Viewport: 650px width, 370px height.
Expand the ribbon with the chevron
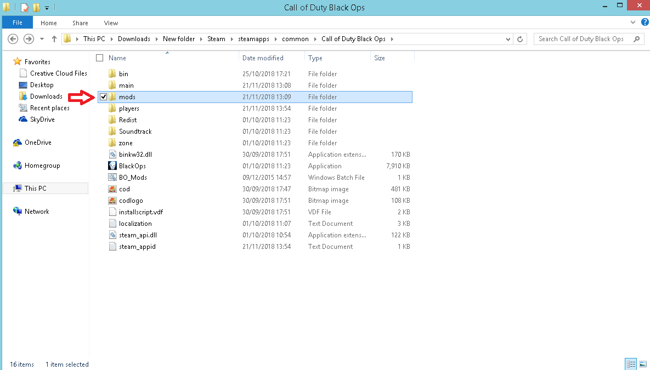pos(633,22)
